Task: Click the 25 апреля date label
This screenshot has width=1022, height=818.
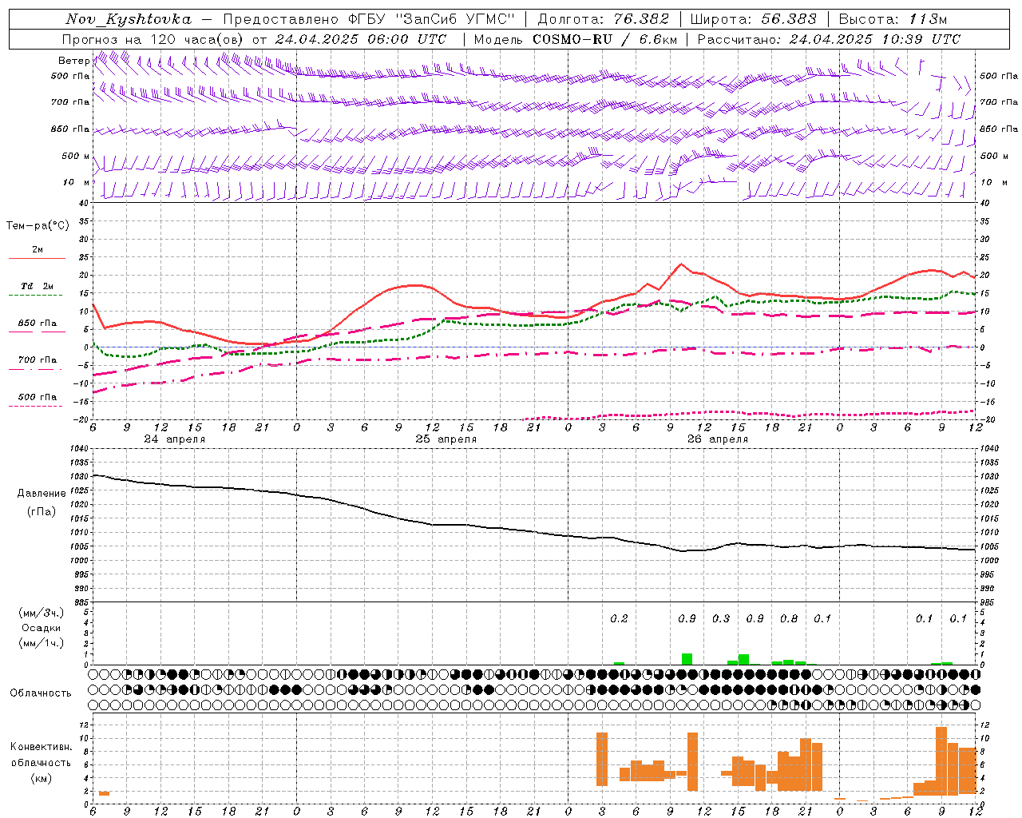Action: [x=446, y=439]
